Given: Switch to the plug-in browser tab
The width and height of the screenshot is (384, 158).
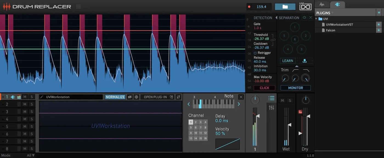Looking at the screenshot, I should pos(337,4).
